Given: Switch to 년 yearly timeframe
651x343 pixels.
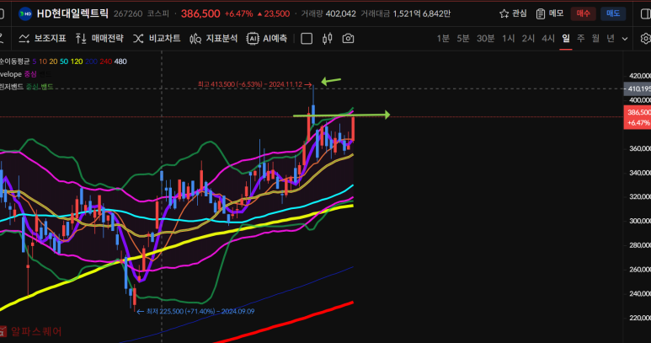Looking at the screenshot, I should pos(611,39).
